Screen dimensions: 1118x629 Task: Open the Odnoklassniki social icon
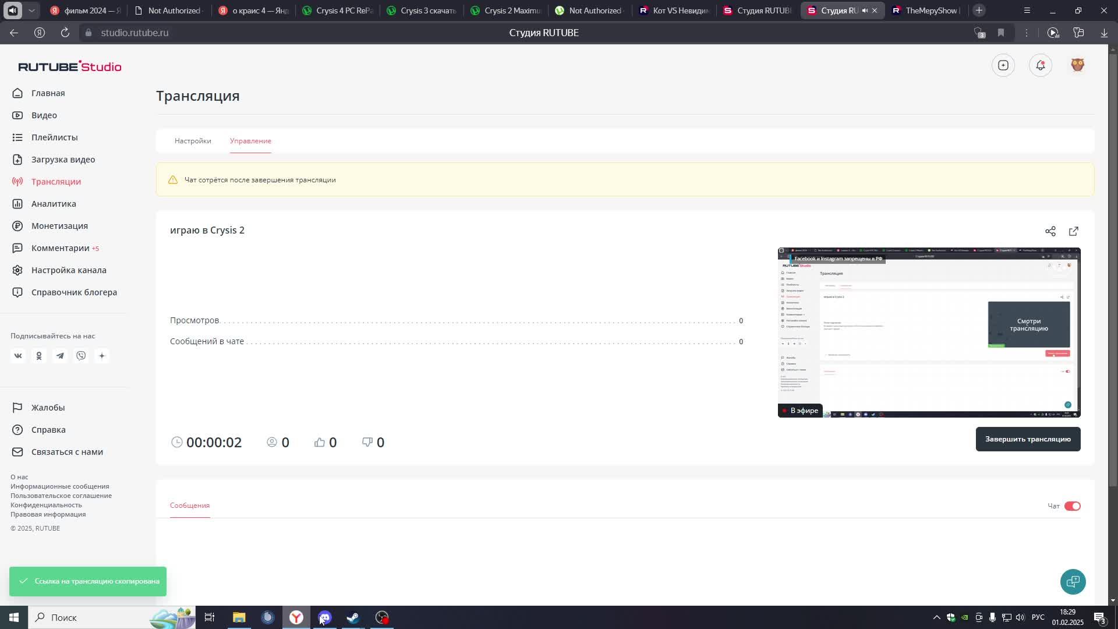tap(39, 356)
